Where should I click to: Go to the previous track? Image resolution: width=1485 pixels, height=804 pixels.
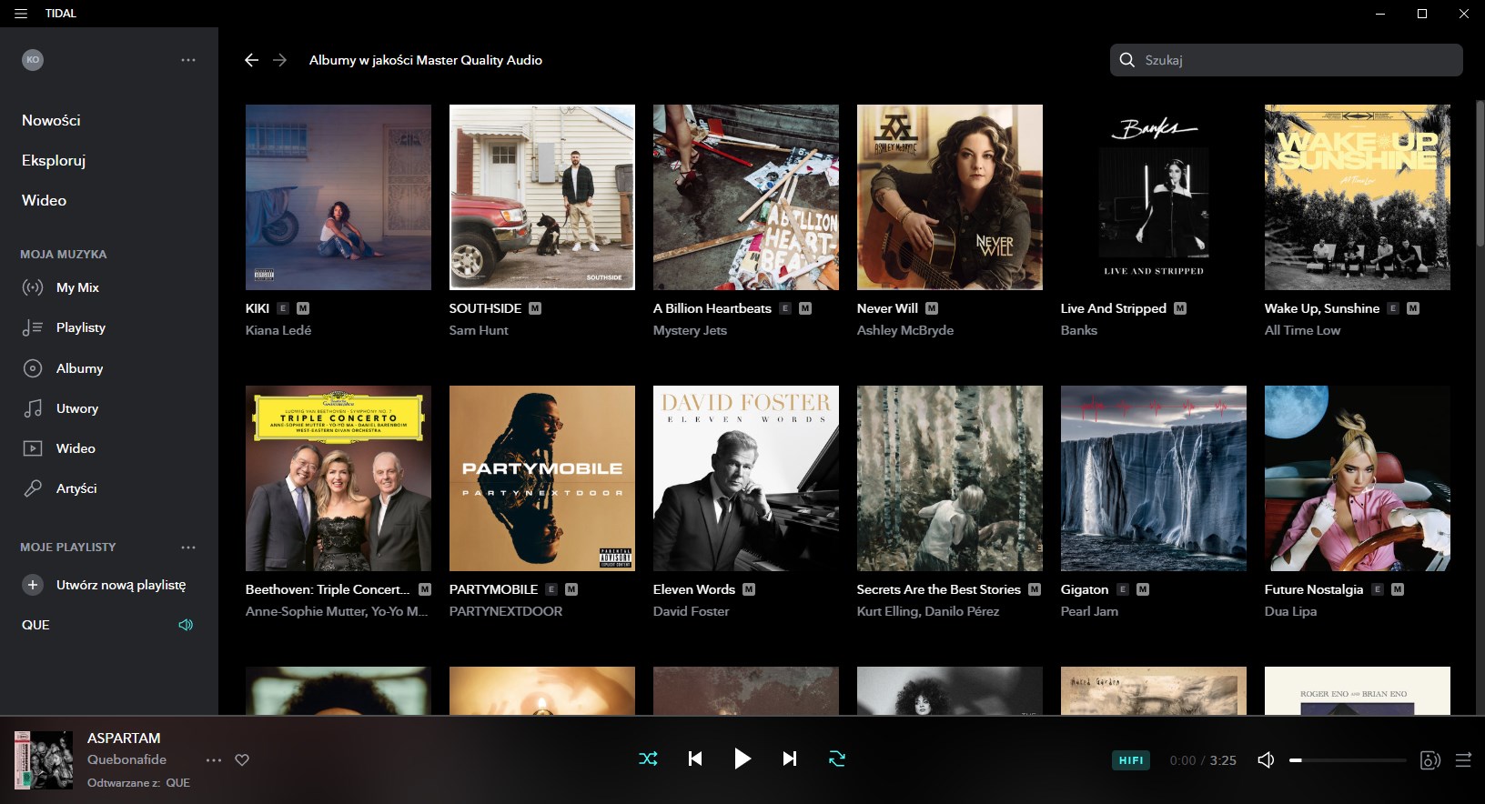click(695, 759)
